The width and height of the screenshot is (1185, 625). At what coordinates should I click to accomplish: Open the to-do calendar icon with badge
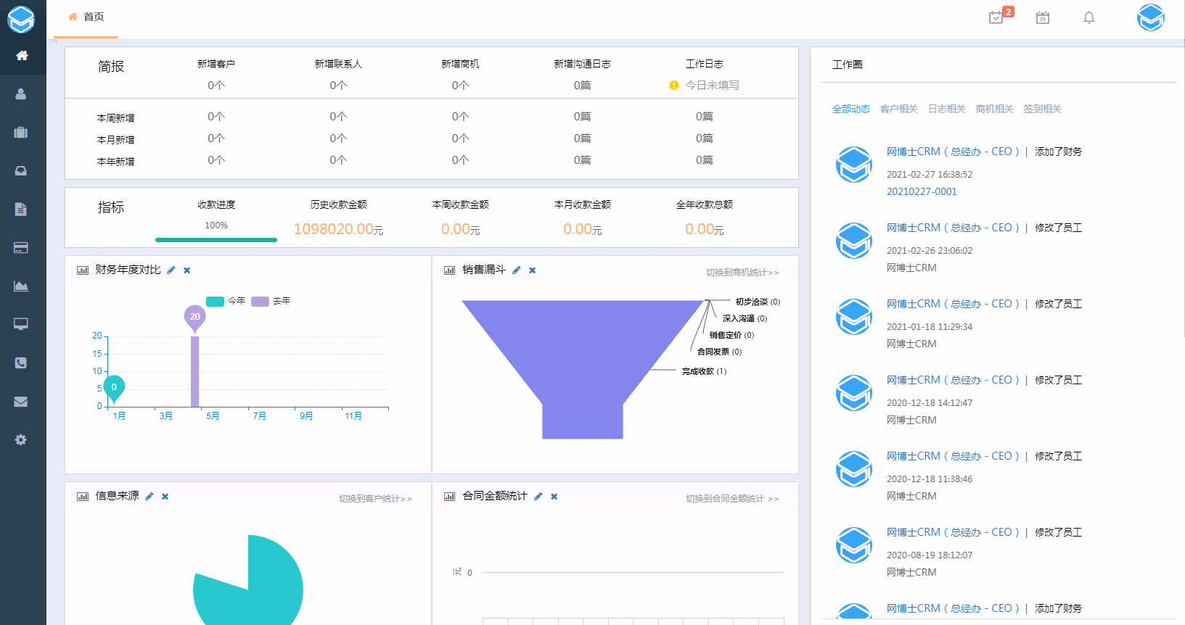[997, 17]
